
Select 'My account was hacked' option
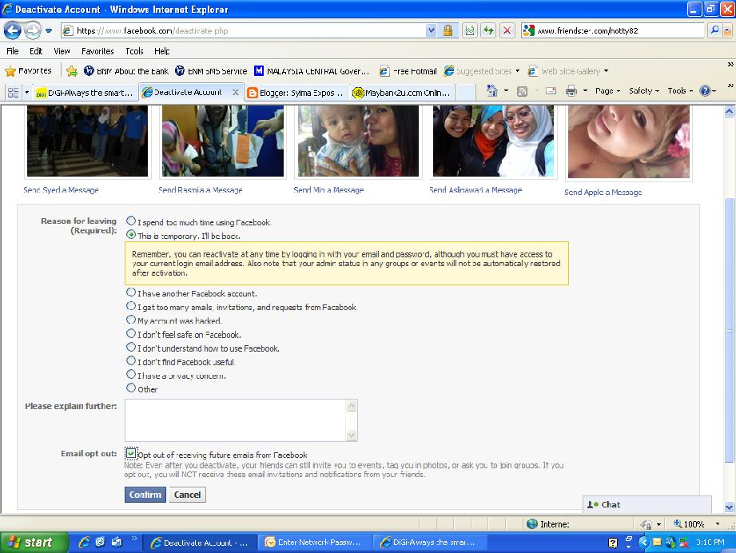click(131, 320)
